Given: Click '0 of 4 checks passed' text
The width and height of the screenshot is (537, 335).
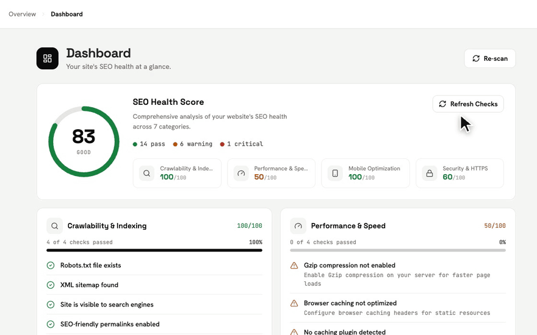Looking at the screenshot, I should [x=323, y=242].
